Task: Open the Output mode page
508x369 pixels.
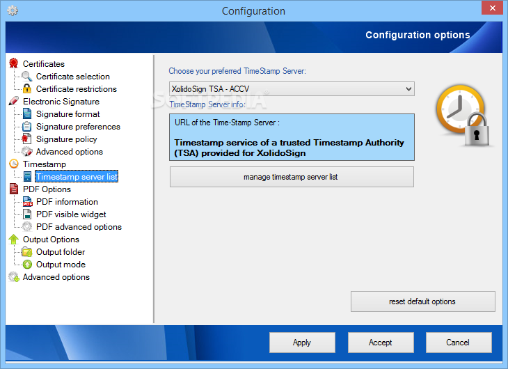Action: [x=61, y=265]
